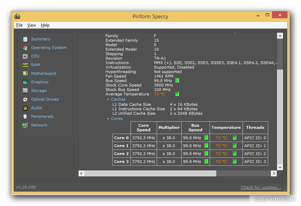
Task: Select Audio in sidebar
Action: coord(36,108)
